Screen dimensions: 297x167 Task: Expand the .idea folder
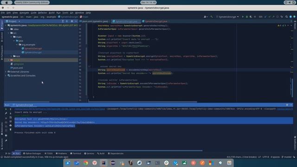[8, 29]
